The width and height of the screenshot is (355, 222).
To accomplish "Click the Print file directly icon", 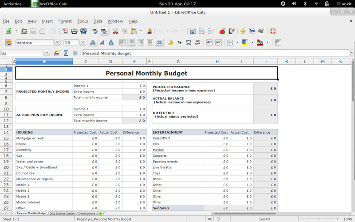I will coord(74,32).
